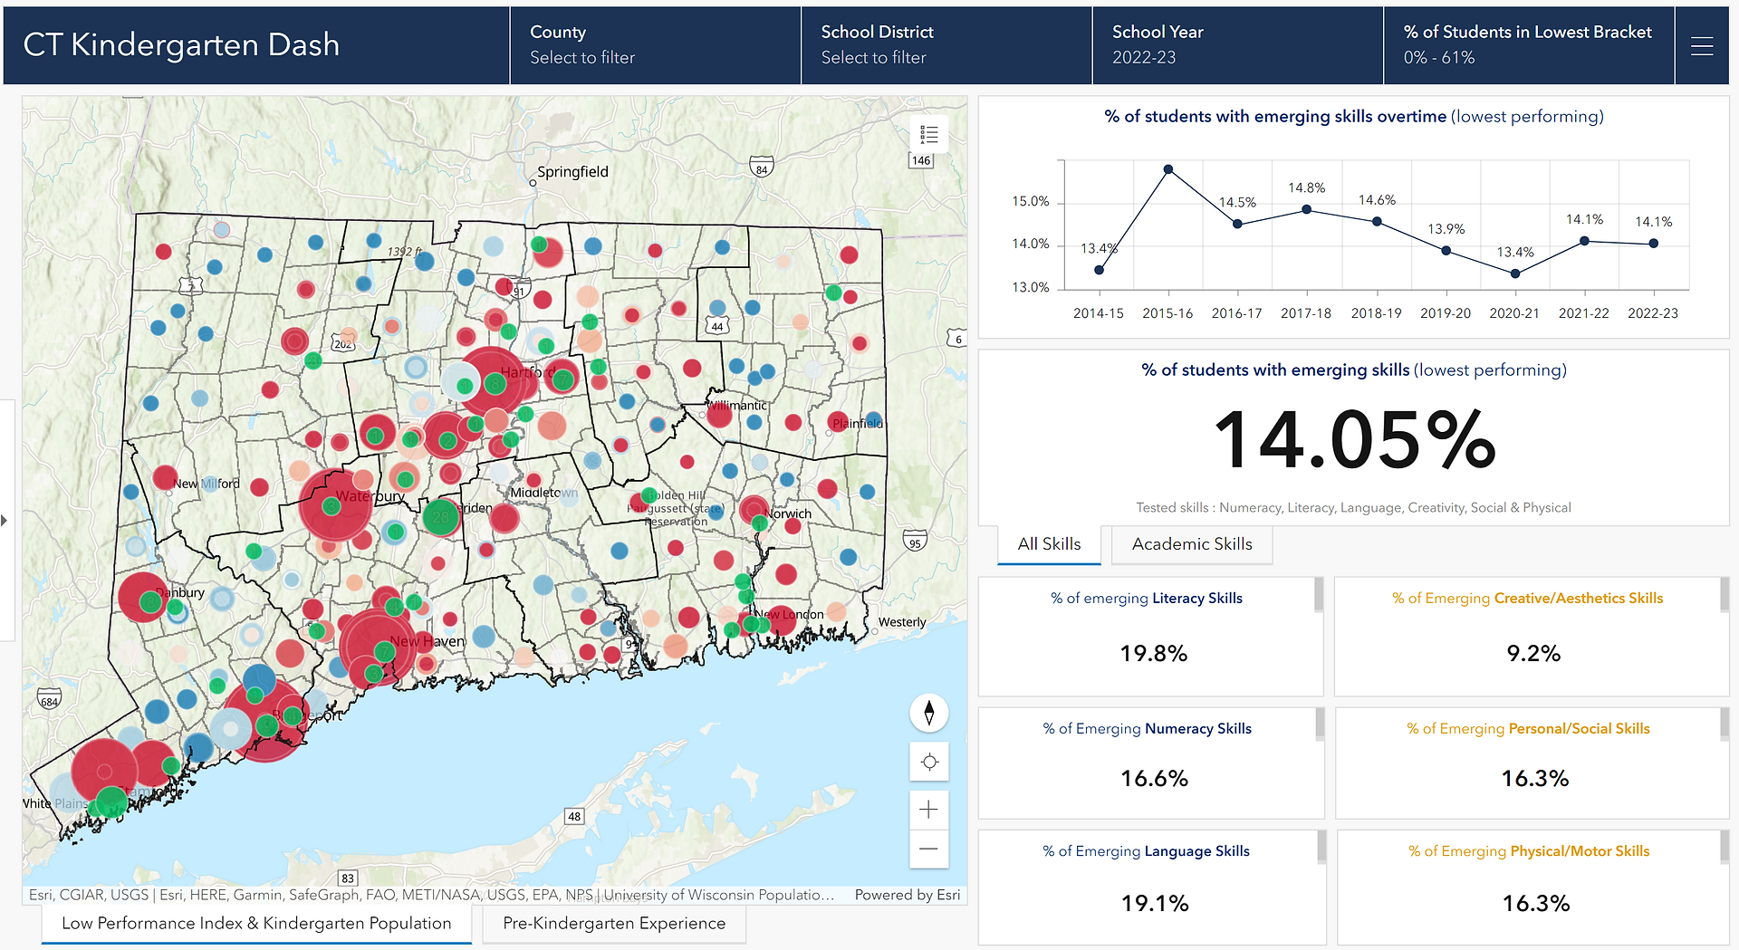Click the Creative/Aesthetics Skills card scrollbar
1739x950 pixels.
click(1725, 595)
